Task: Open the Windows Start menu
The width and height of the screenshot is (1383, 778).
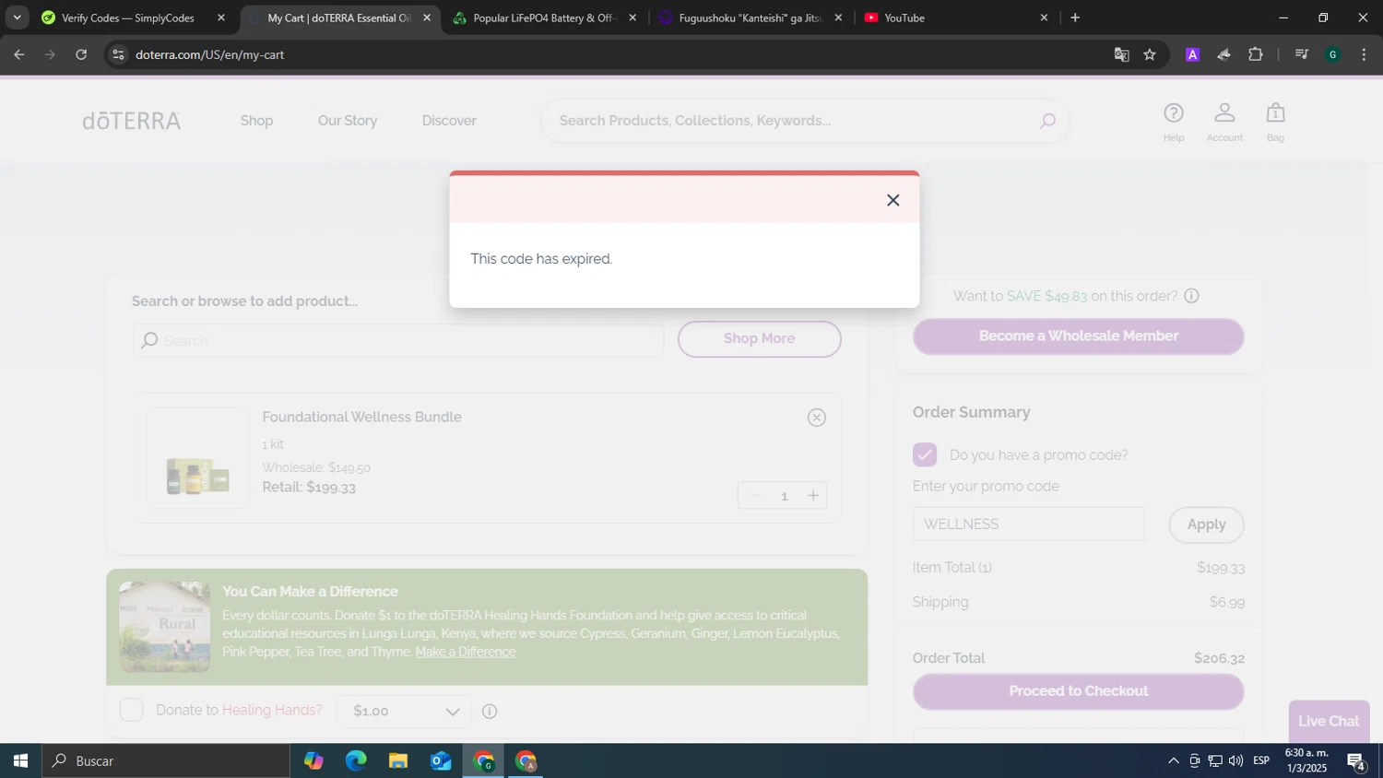Action: click(x=20, y=760)
